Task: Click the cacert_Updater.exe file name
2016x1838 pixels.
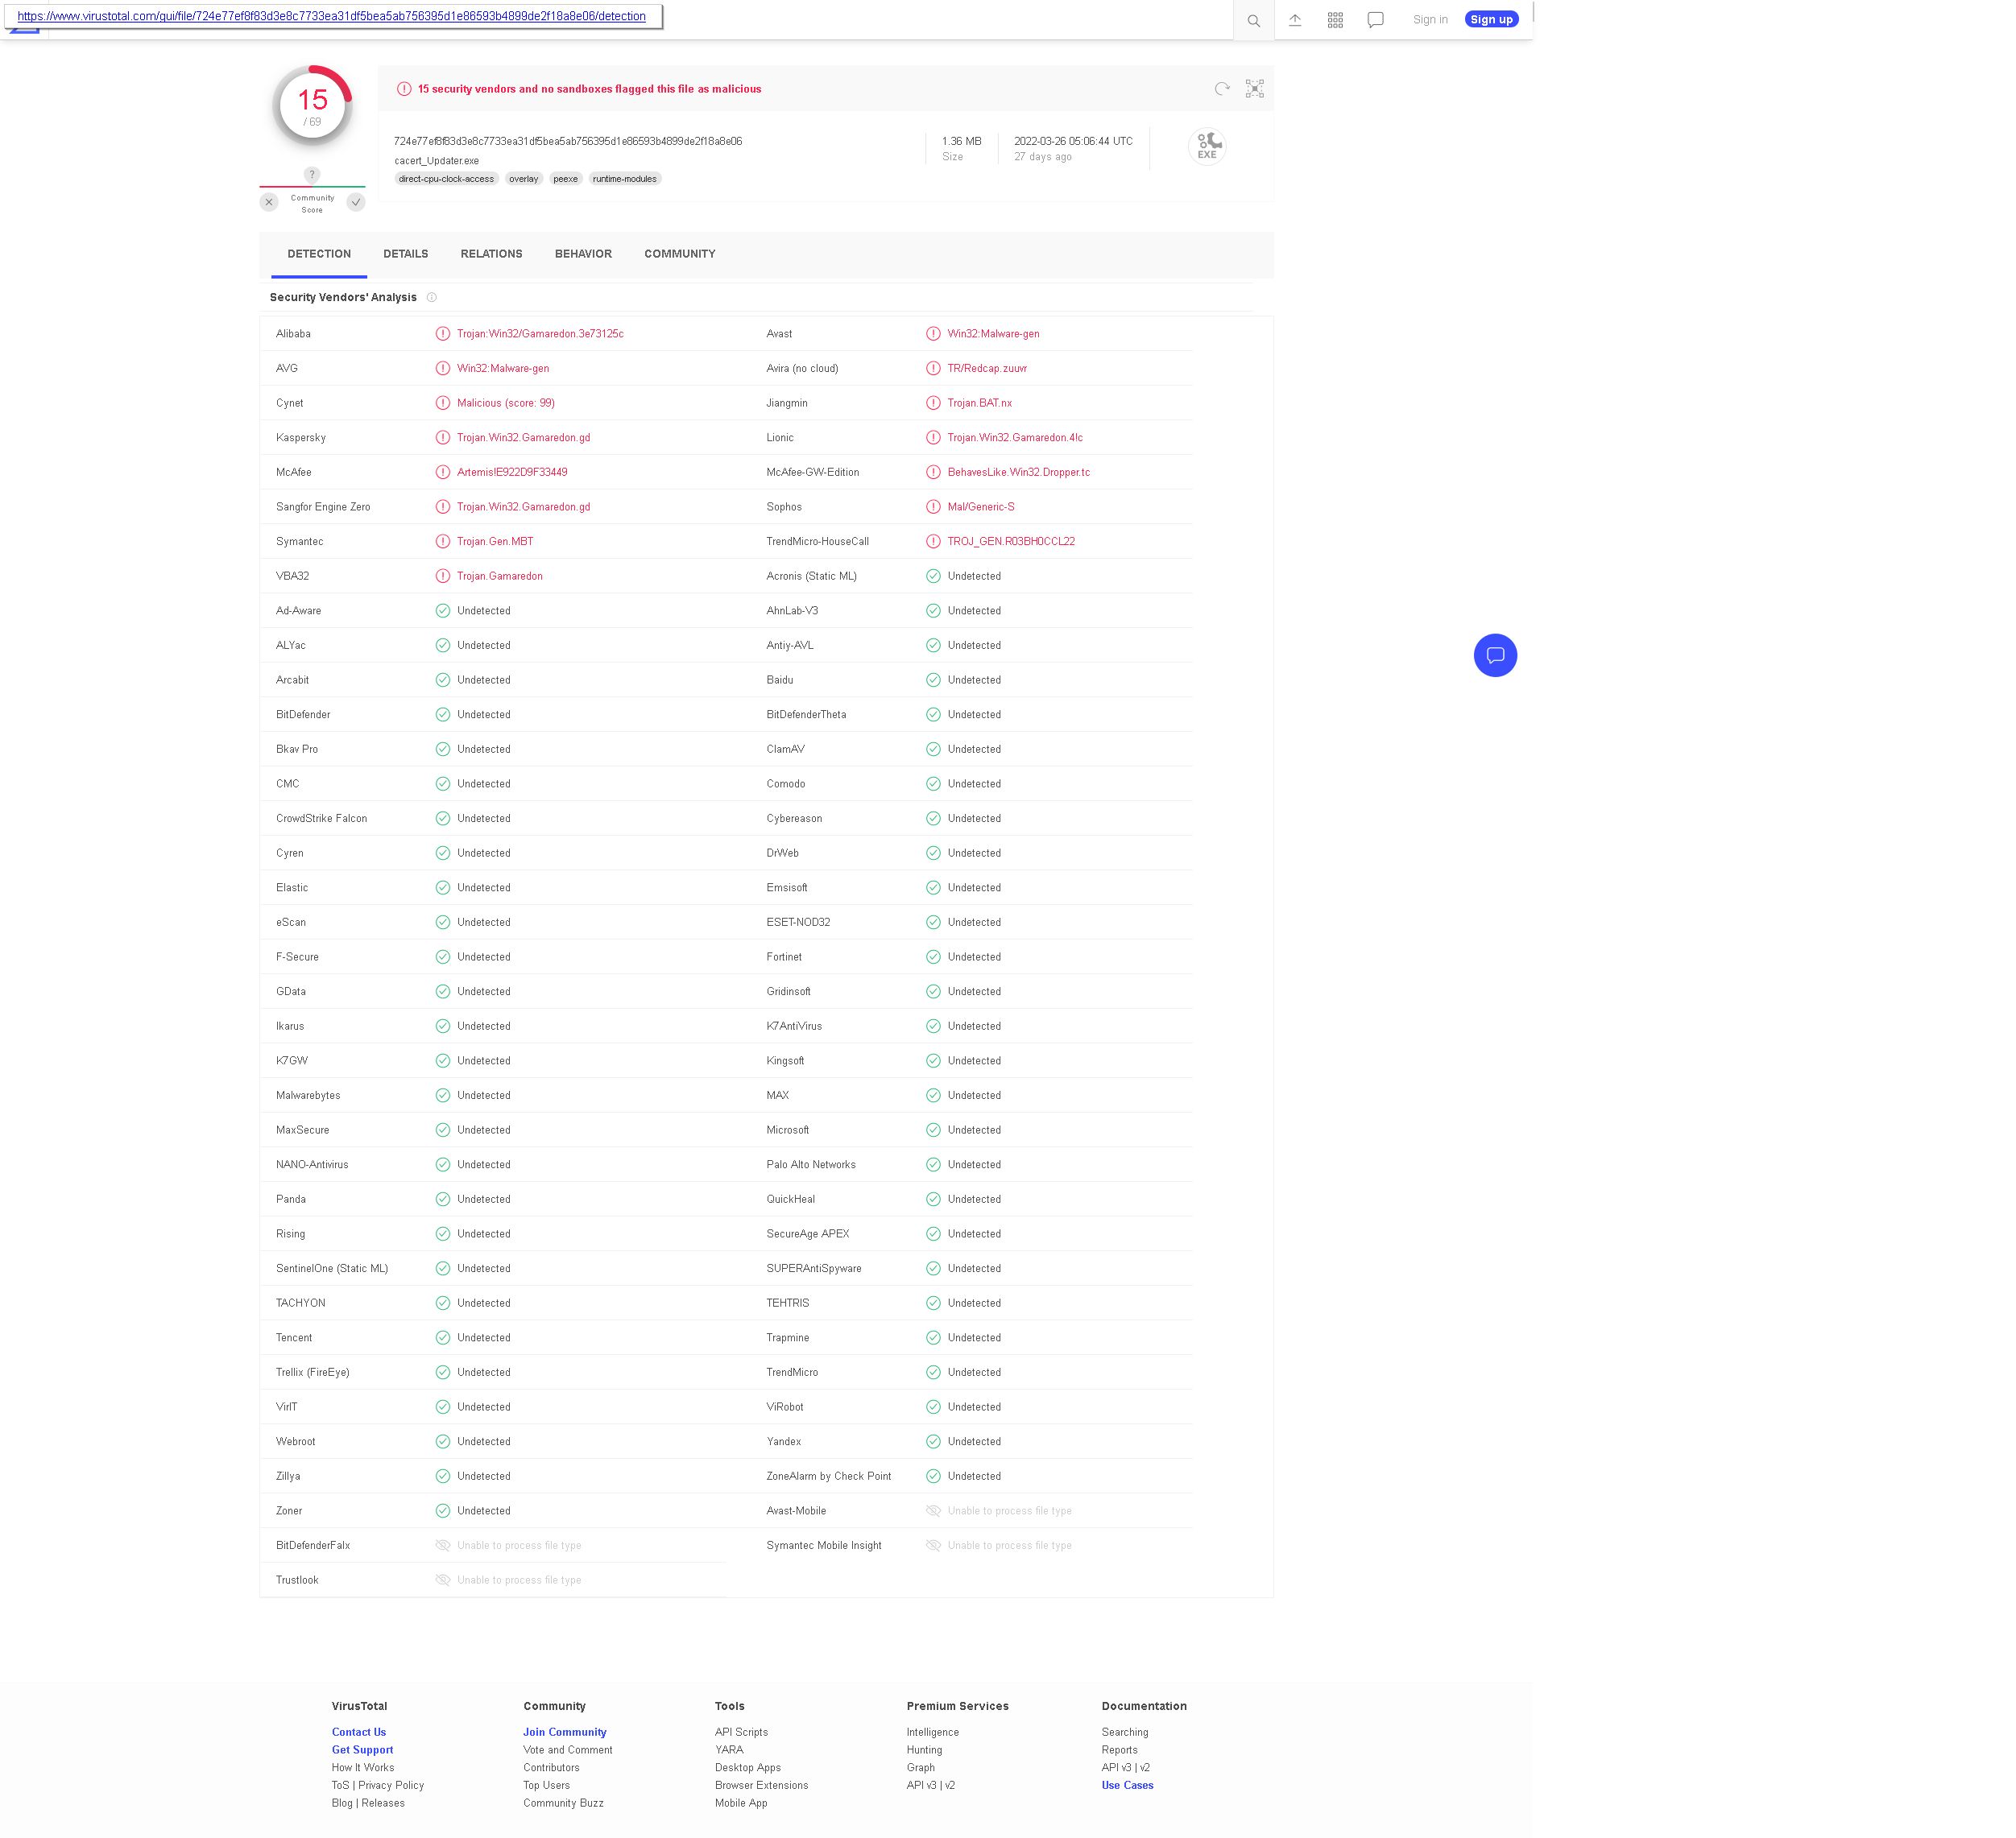Action: point(436,161)
